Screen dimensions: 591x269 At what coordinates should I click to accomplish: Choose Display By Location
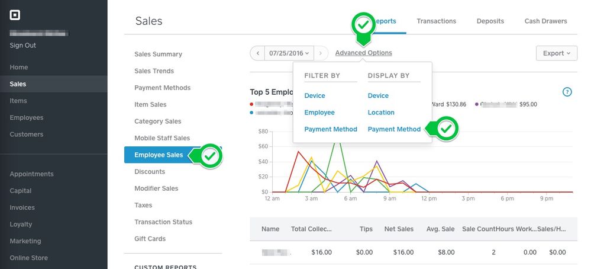pos(381,113)
